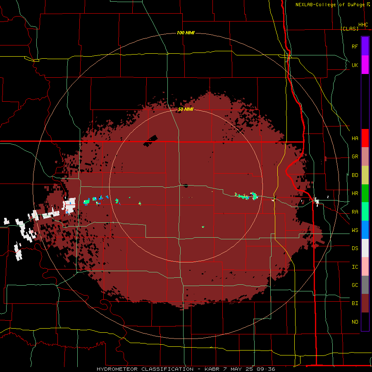Click the white DS legend swatch

coord(365,248)
